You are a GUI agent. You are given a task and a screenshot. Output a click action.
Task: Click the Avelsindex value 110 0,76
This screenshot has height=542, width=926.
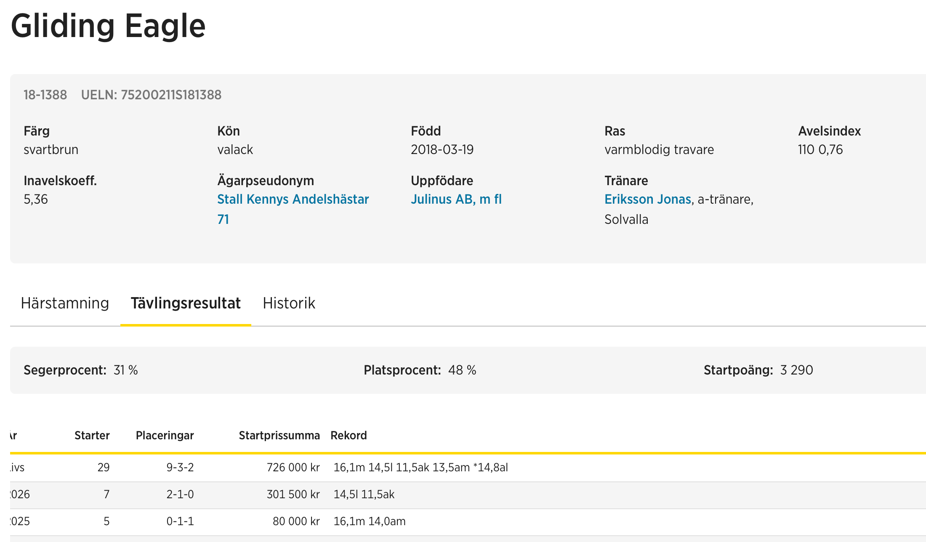click(820, 150)
